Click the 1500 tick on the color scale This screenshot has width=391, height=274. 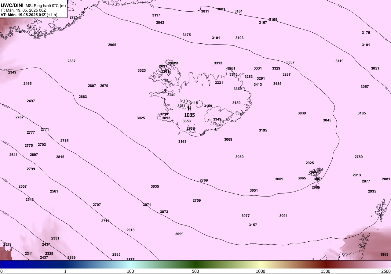pyautogui.click(x=326, y=271)
